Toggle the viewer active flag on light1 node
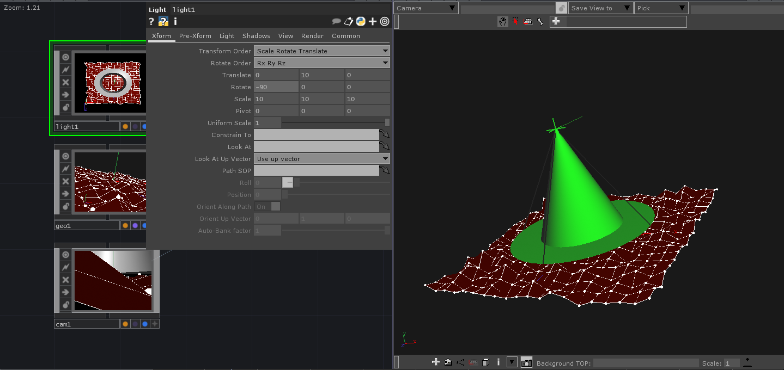 point(65,57)
